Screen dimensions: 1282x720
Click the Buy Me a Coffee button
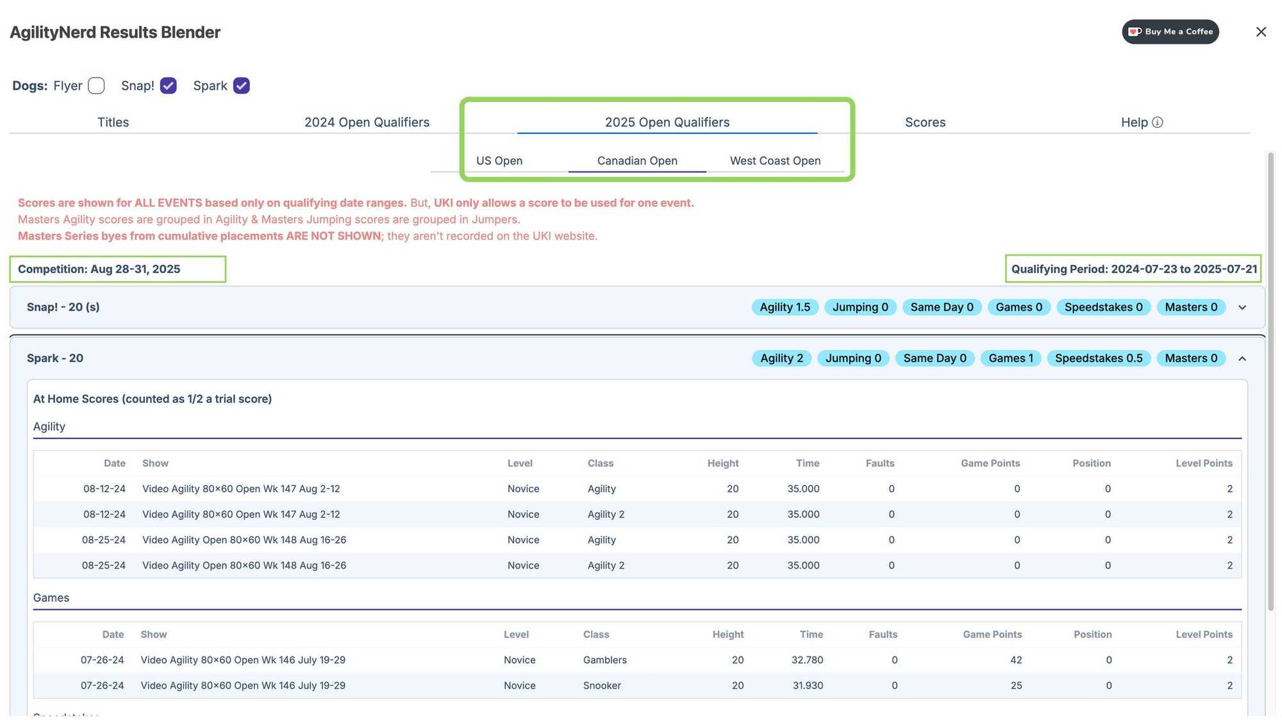[1170, 31]
